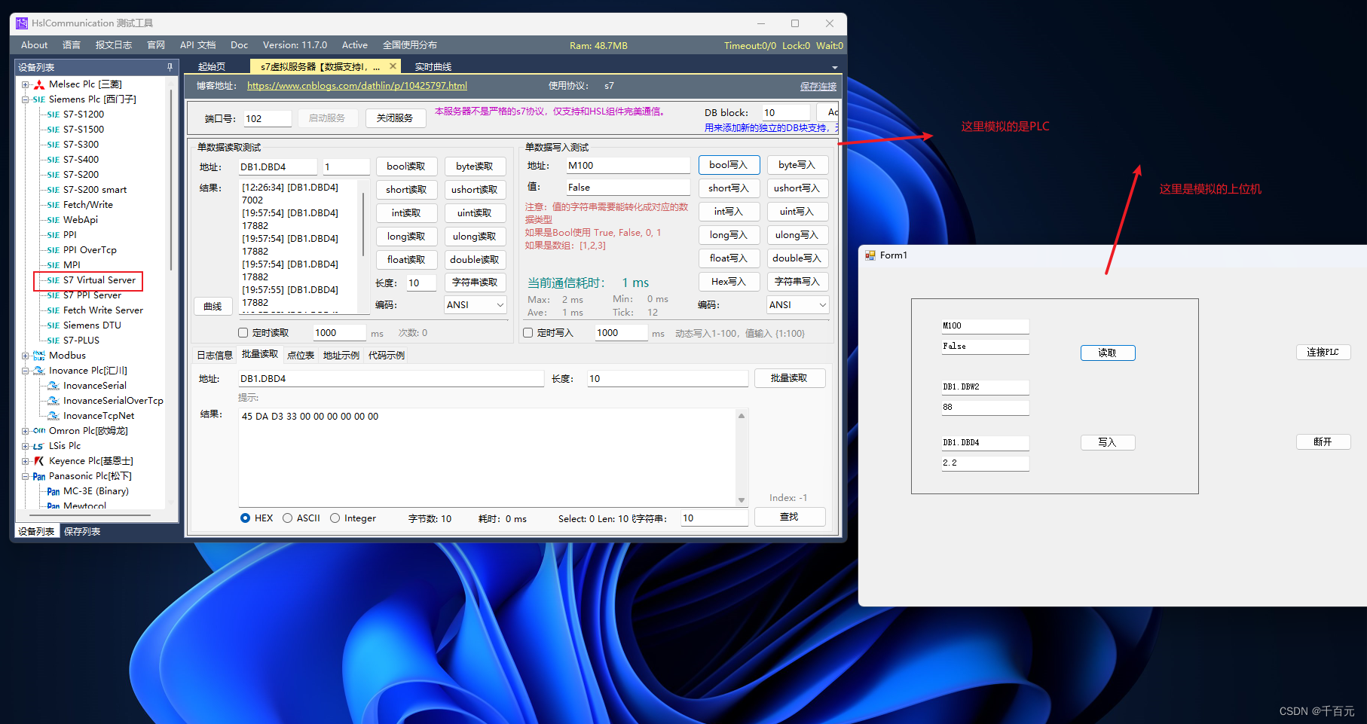The width and height of the screenshot is (1367, 724).
Task: Click the Hex写入 button
Action: [729, 282]
